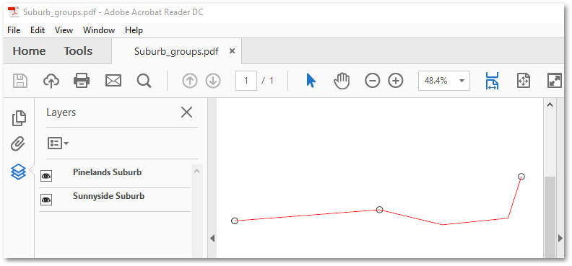Viewport: 572px width, 266px height.
Task: Switch to full screen view icon
Action: [x=555, y=81]
